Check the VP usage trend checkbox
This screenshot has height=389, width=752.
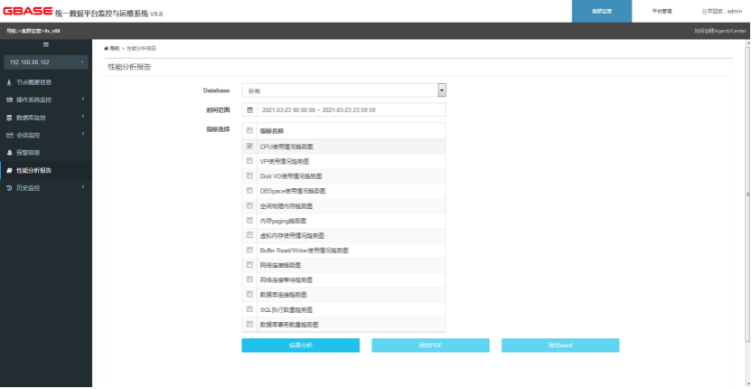coord(249,161)
